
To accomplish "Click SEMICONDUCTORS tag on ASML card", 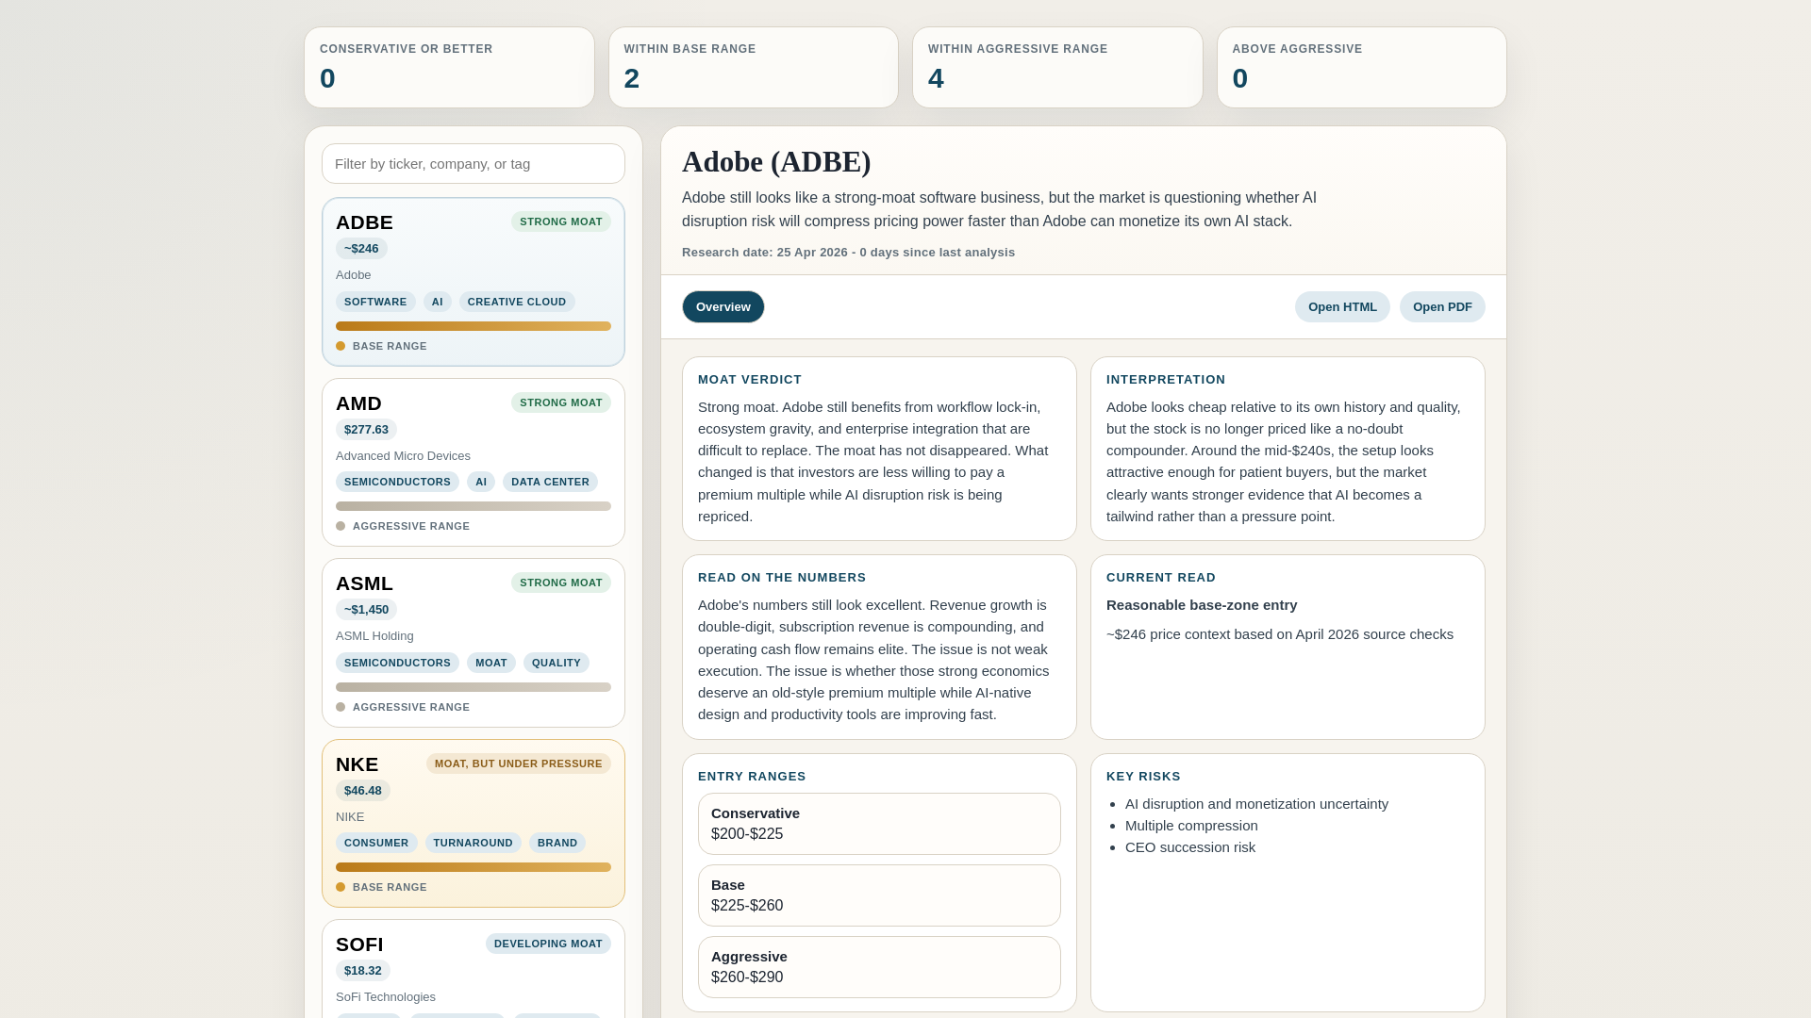I will click(x=397, y=663).
